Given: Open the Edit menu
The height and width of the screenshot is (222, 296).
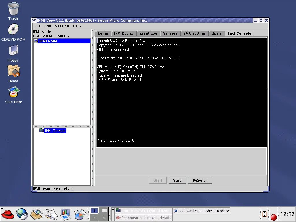Looking at the screenshot, I should pos(48,26).
